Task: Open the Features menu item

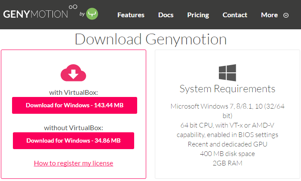Action: tap(131, 15)
